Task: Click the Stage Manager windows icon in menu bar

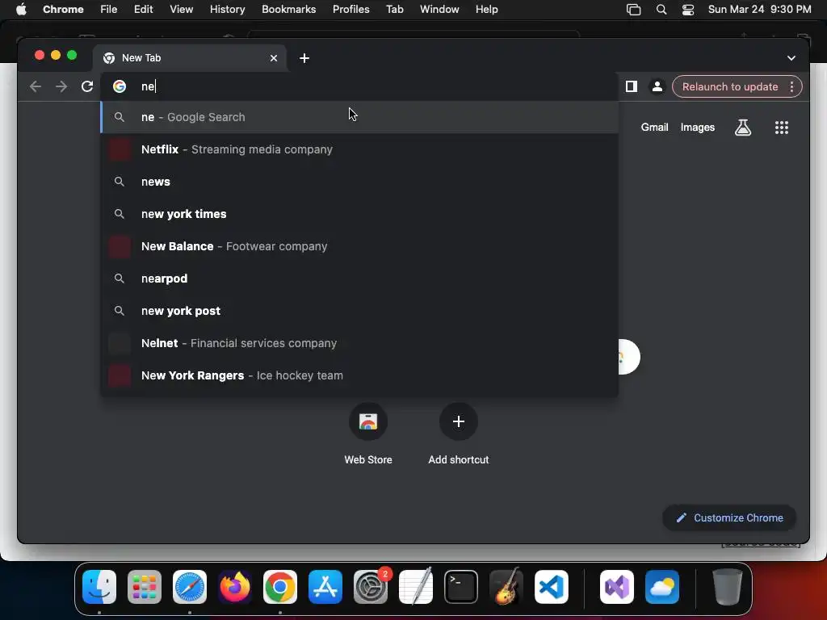Action: pyautogui.click(x=633, y=10)
